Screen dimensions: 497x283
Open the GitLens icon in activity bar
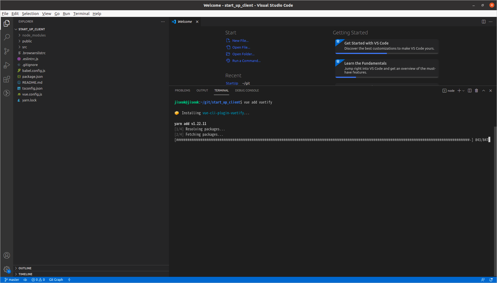tap(7, 93)
